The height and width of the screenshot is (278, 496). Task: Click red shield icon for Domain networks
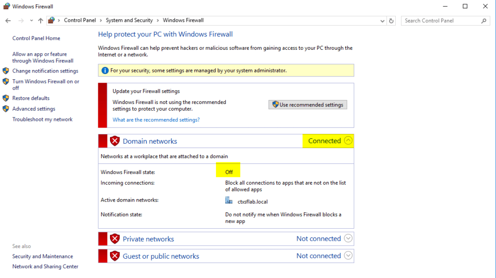point(115,141)
